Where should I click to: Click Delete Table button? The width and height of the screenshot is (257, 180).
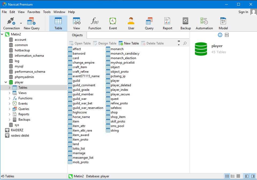coord(152,43)
